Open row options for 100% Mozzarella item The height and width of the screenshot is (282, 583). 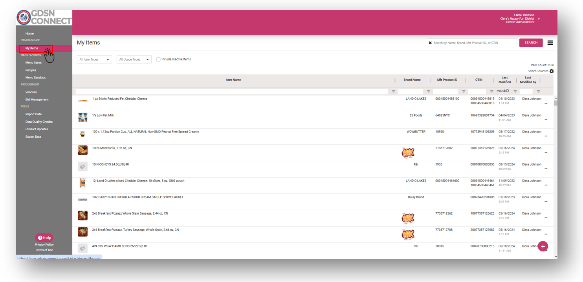point(546,153)
